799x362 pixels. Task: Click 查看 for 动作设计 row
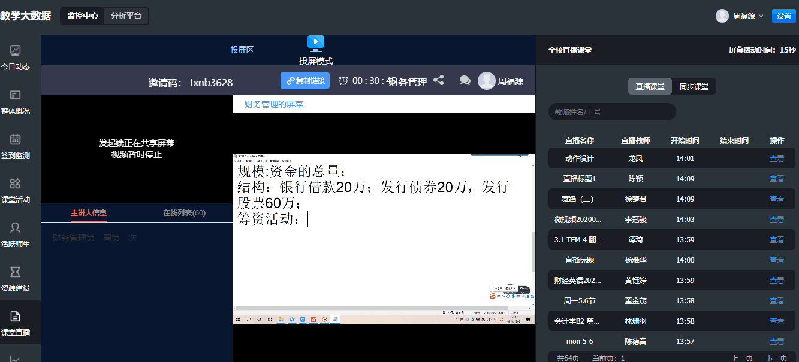(x=777, y=159)
